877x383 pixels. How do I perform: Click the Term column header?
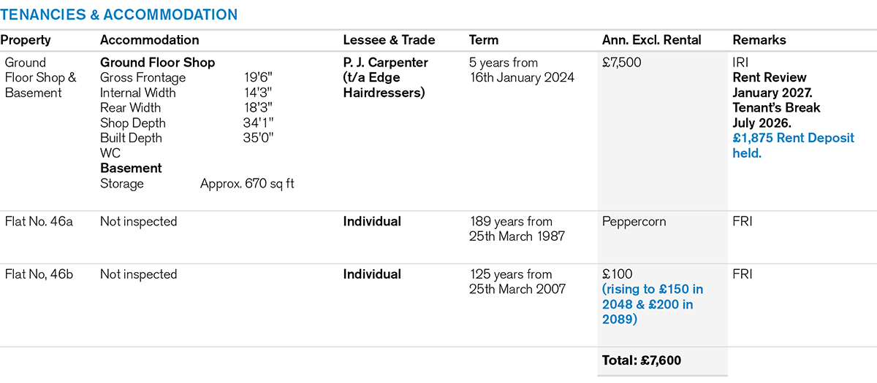pyautogui.click(x=484, y=40)
